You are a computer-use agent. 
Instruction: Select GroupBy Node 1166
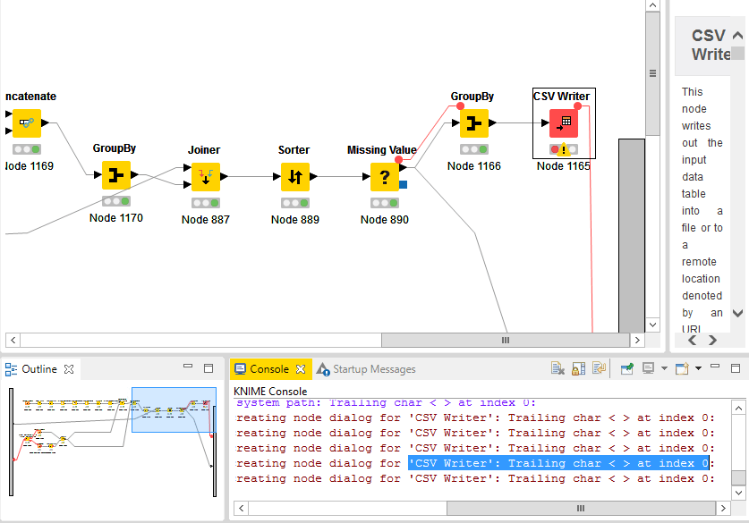pyautogui.click(x=473, y=123)
